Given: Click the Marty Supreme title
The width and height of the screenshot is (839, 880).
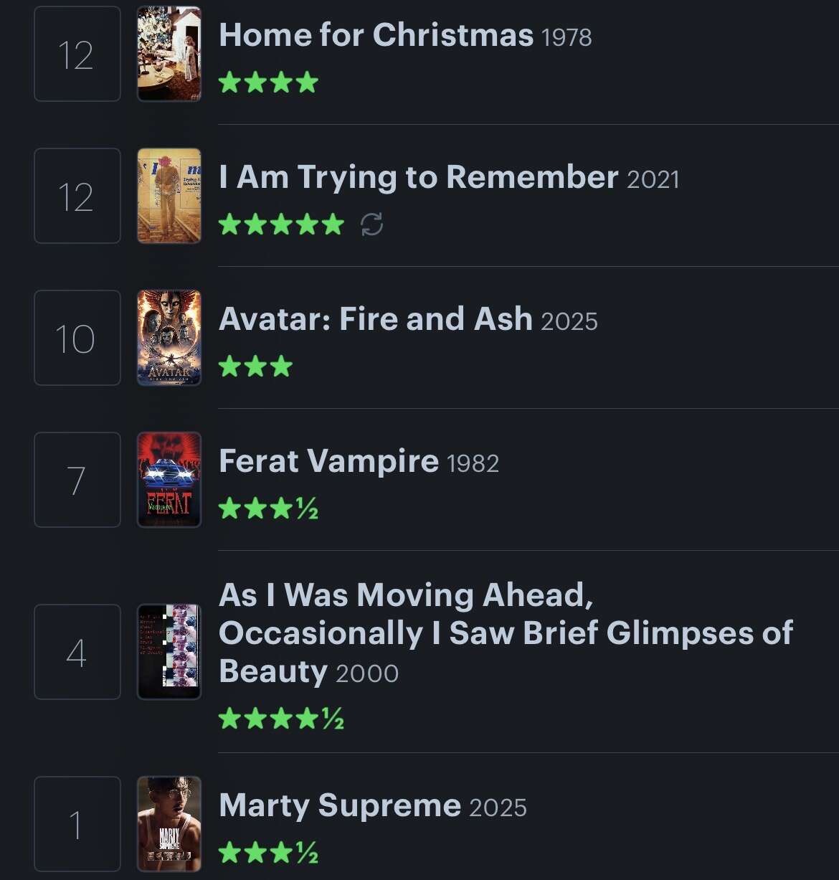Looking at the screenshot, I should [x=339, y=805].
